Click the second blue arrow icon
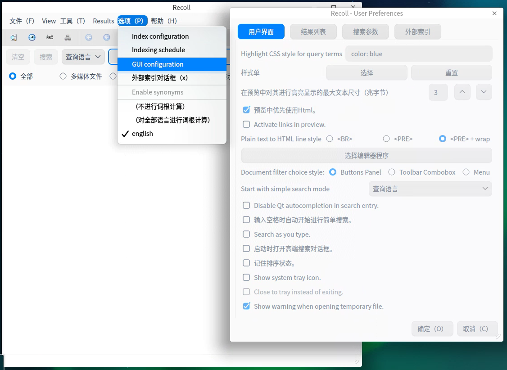This screenshot has height=370, width=507. pos(107,37)
